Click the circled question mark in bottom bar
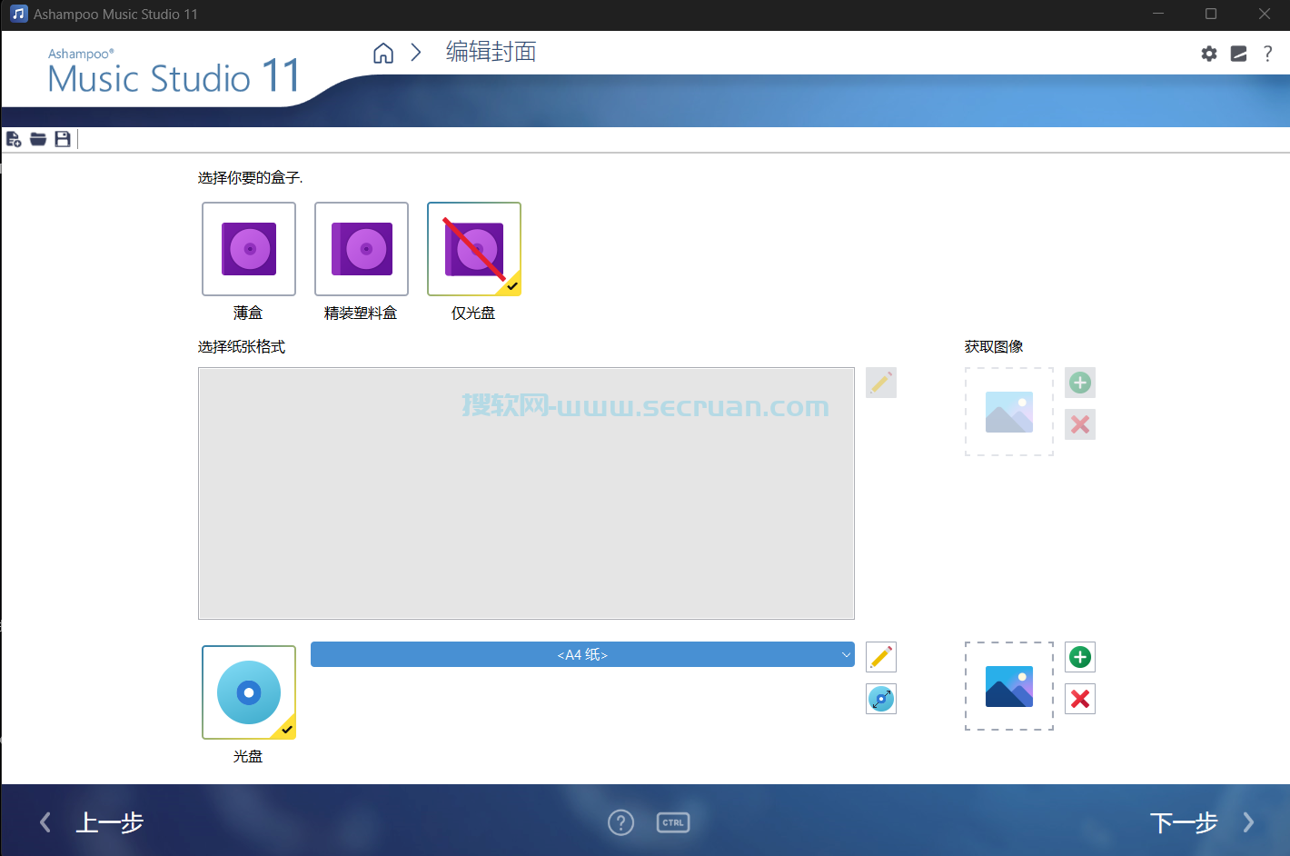This screenshot has width=1290, height=856. click(621, 822)
